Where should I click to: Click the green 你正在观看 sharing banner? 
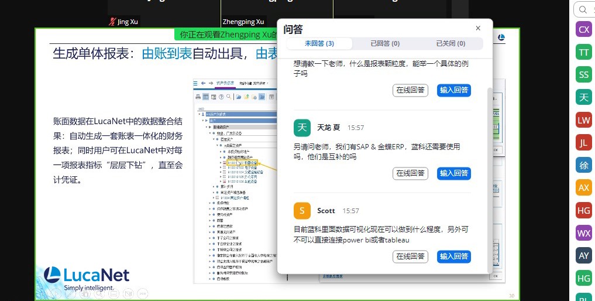(x=226, y=35)
